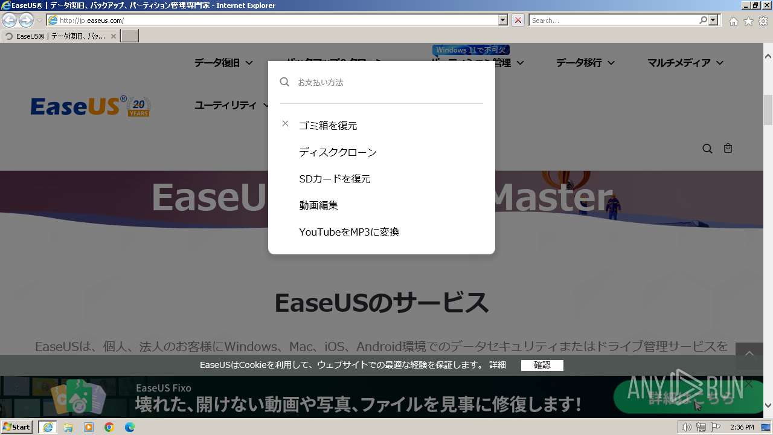This screenshot has width=773, height=435.
Task: Select the EaseUS browser tab
Action: [x=60, y=36]
